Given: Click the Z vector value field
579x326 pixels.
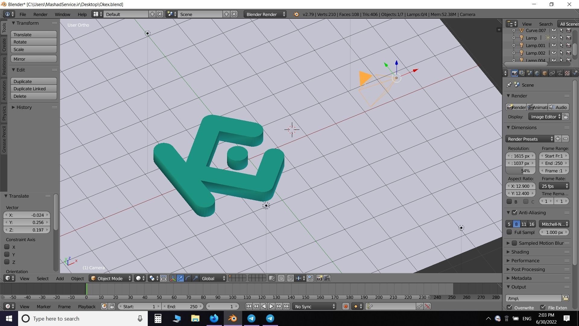Looking at the screenshot, I should tap(27, 230).
